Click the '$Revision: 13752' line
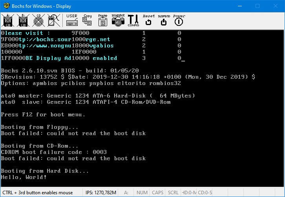 pos(128,77)
